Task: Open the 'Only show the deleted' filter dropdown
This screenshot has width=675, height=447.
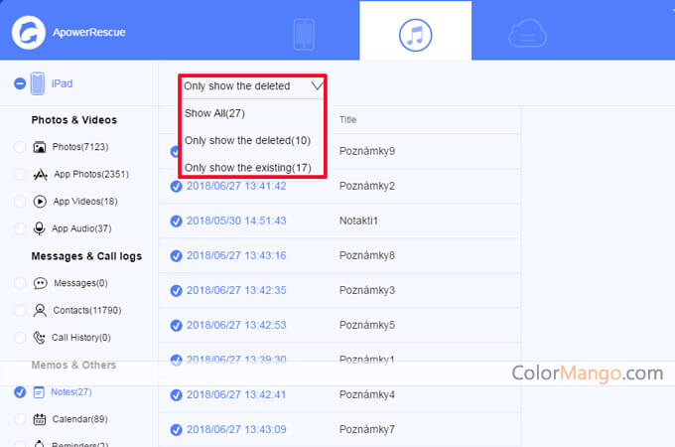Action: [x=253, y=86]
